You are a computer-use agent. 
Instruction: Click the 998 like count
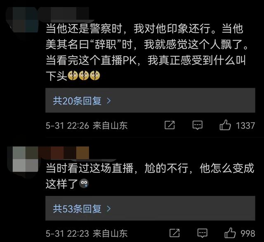[x=247, y=234]
